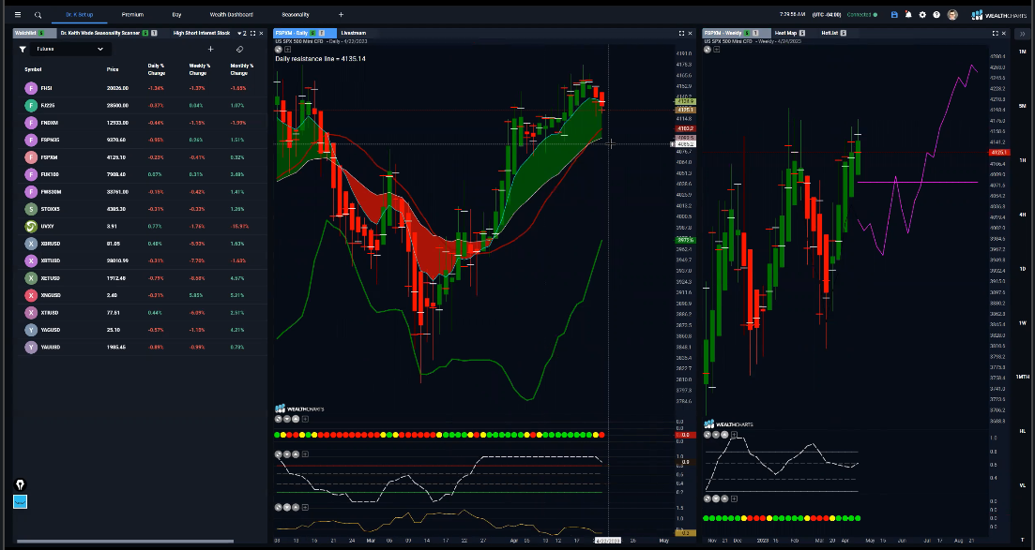Switch to the Dr. K Set up workspace tab
The width and height of the screenshot is (1035, 550).
[x=79, y=14]
